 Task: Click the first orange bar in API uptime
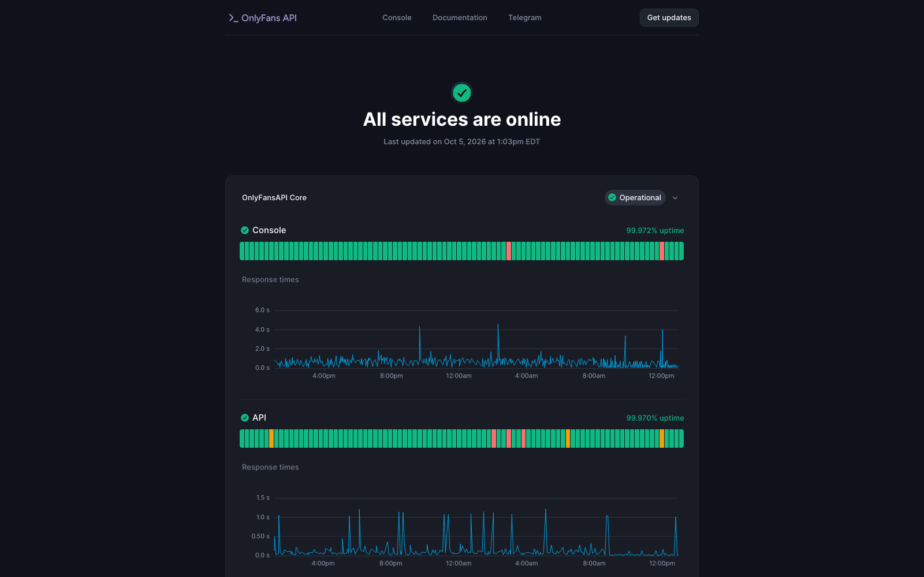pos(271,439)
